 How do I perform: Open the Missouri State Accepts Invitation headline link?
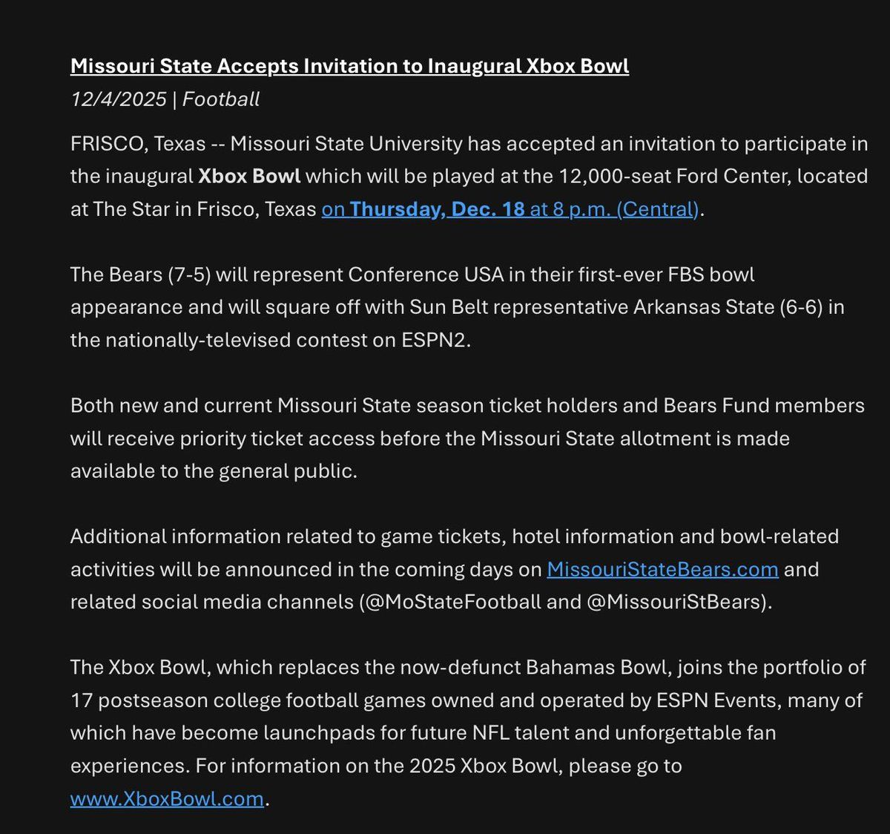tap(349, 66)
